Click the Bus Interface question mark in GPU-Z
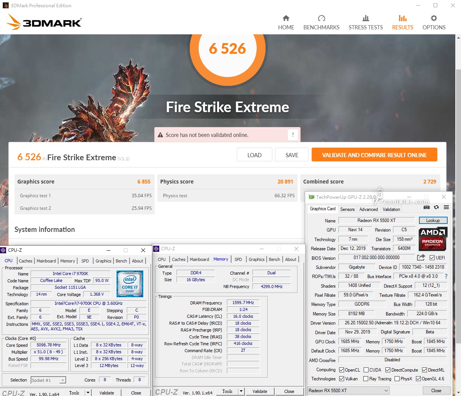The height and width of the screenshot is (396, 461). [x=446, y=276]
